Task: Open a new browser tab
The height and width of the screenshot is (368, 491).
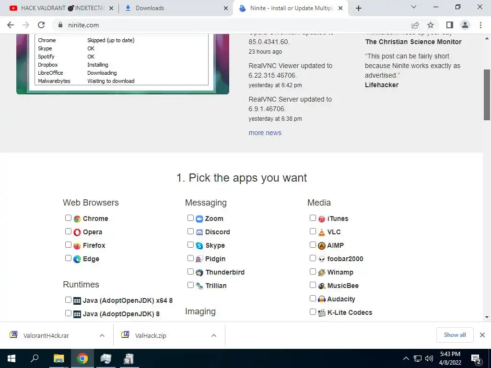Action: coord(359,8)
